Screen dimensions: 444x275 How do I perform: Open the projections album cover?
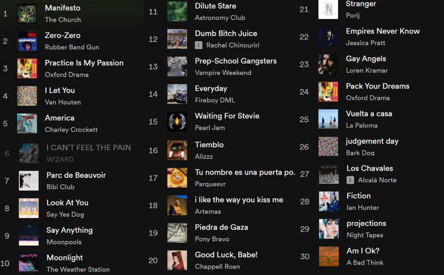329,229
